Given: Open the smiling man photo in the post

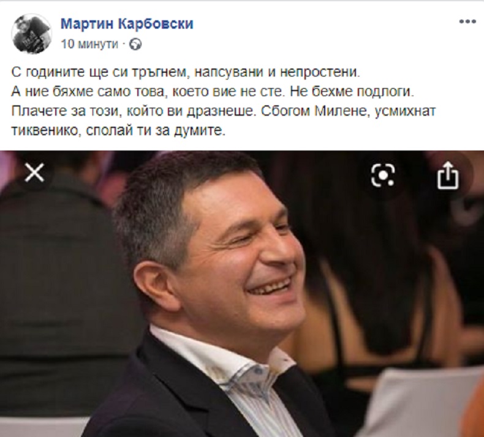Looking at the screenshot, I should click(242, 294).
